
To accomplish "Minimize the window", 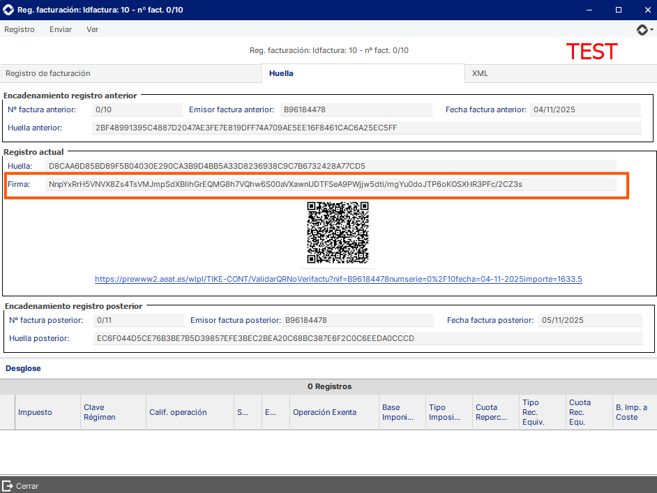I will (589, 10).
